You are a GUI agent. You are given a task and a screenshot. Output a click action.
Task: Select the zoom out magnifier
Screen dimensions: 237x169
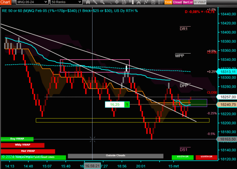[110, 2]
